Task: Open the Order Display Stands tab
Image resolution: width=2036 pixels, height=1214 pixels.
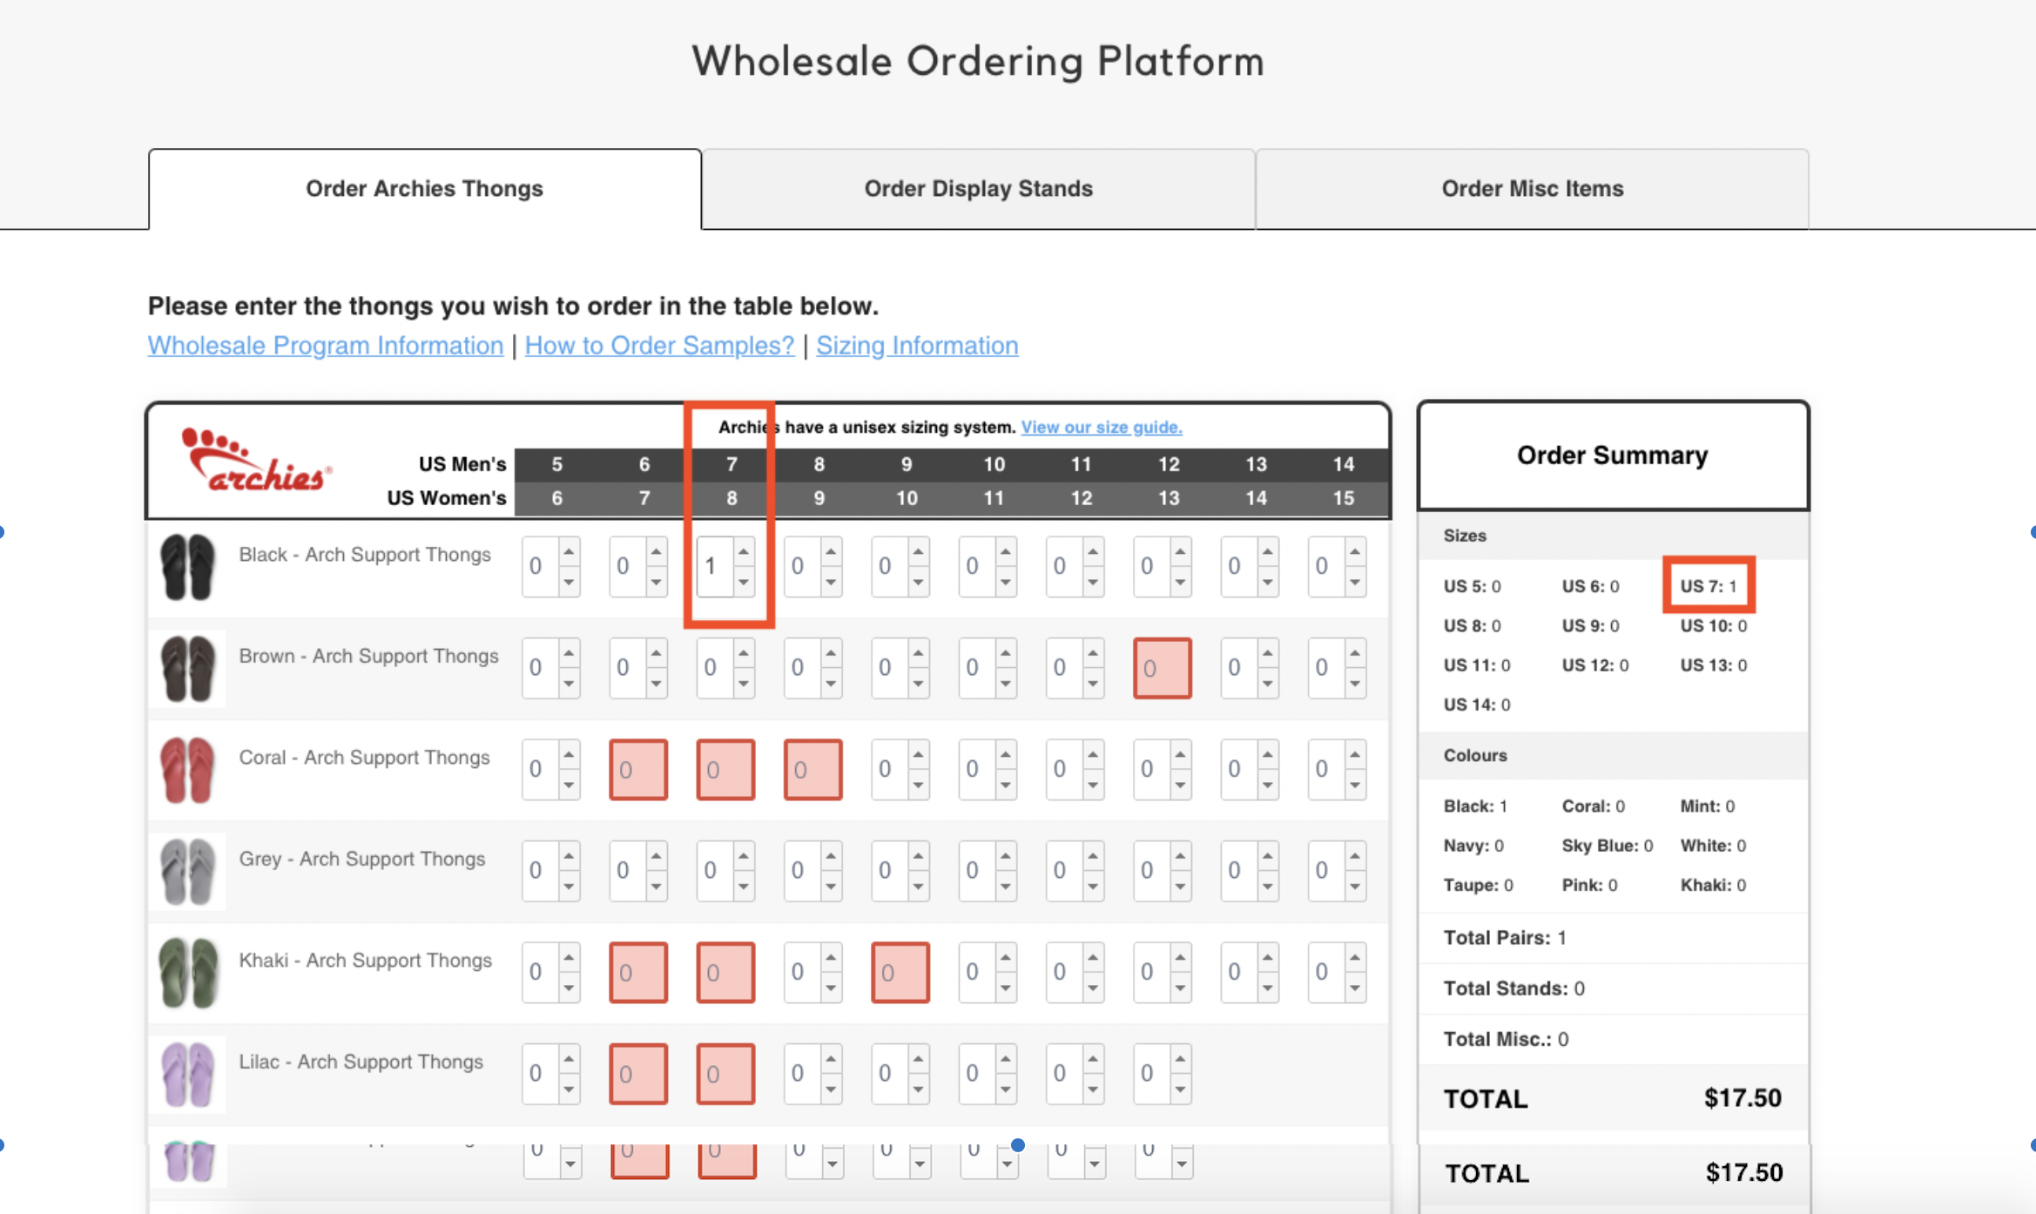Action: [x=978, y=188]
